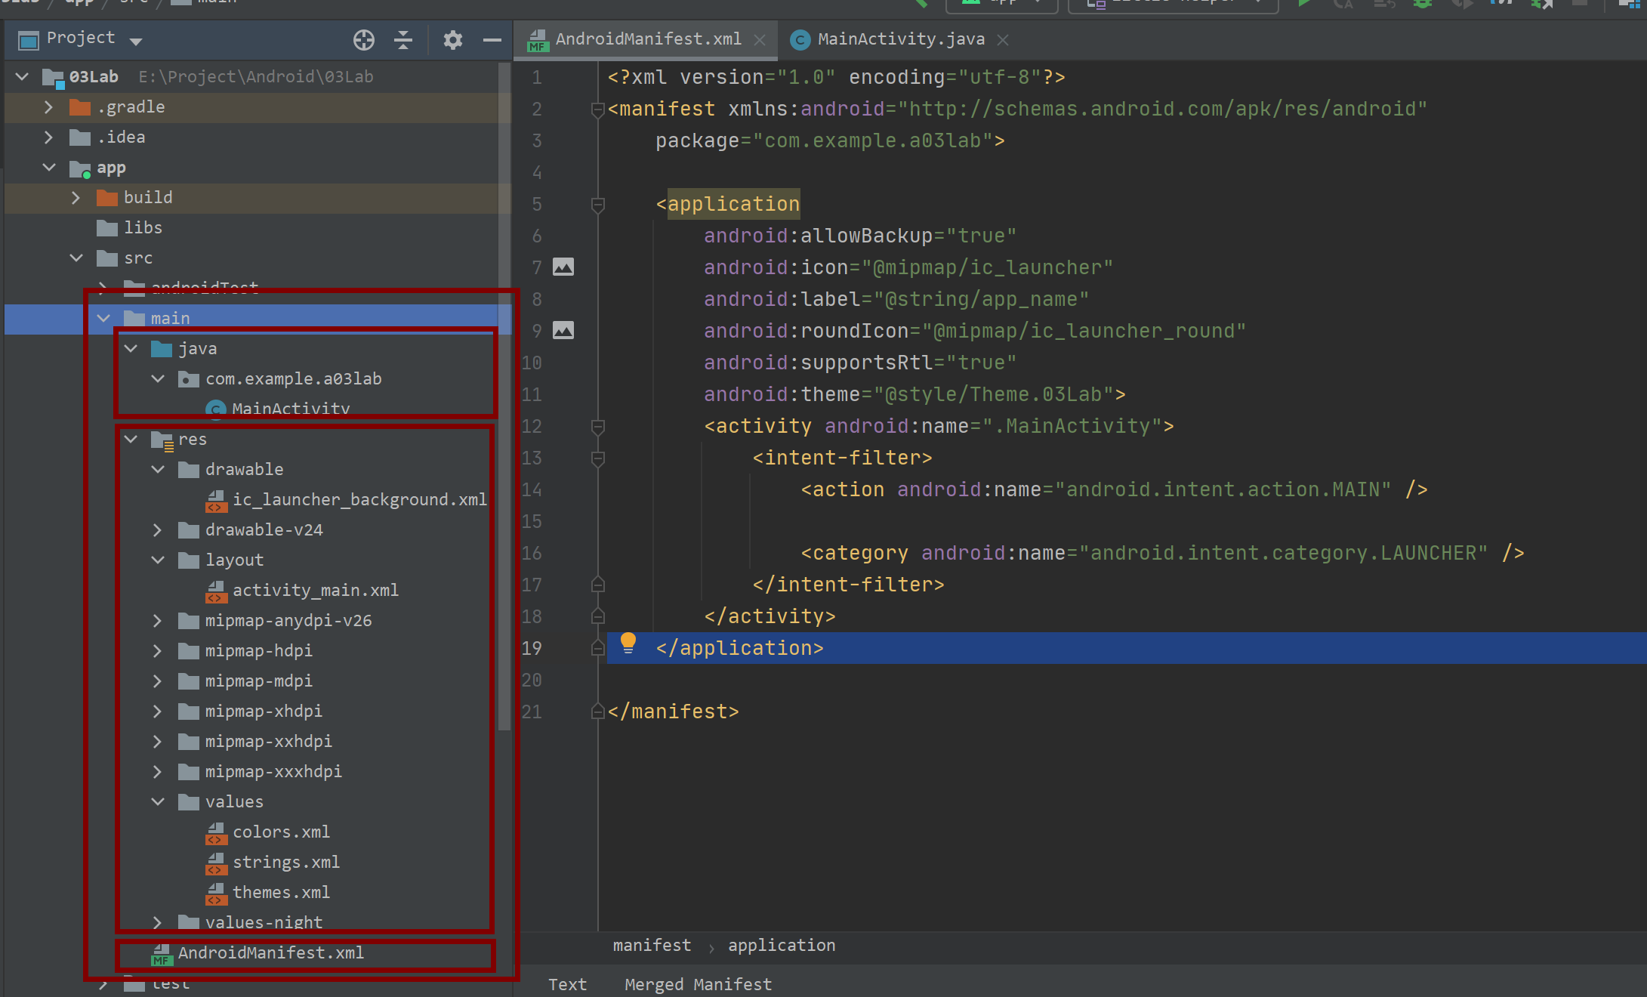Collapse the values folder arrow
This screenshot has height=997, width=1647.
[x=158, y=801]
